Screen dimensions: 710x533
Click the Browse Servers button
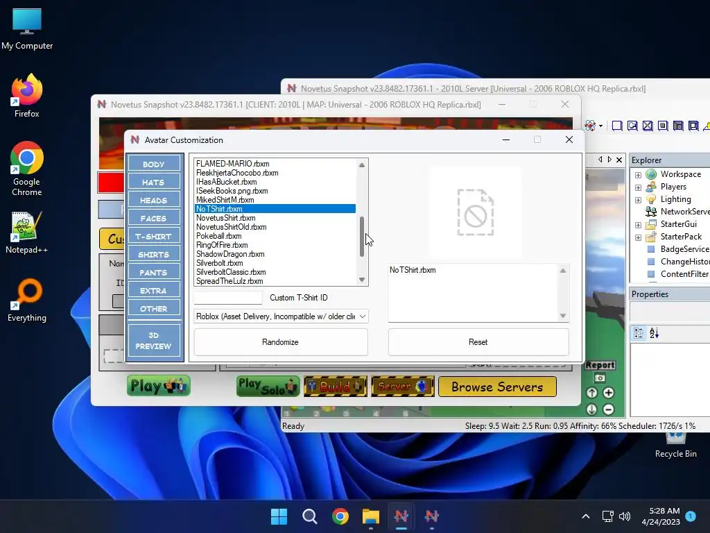coord(497,387)
